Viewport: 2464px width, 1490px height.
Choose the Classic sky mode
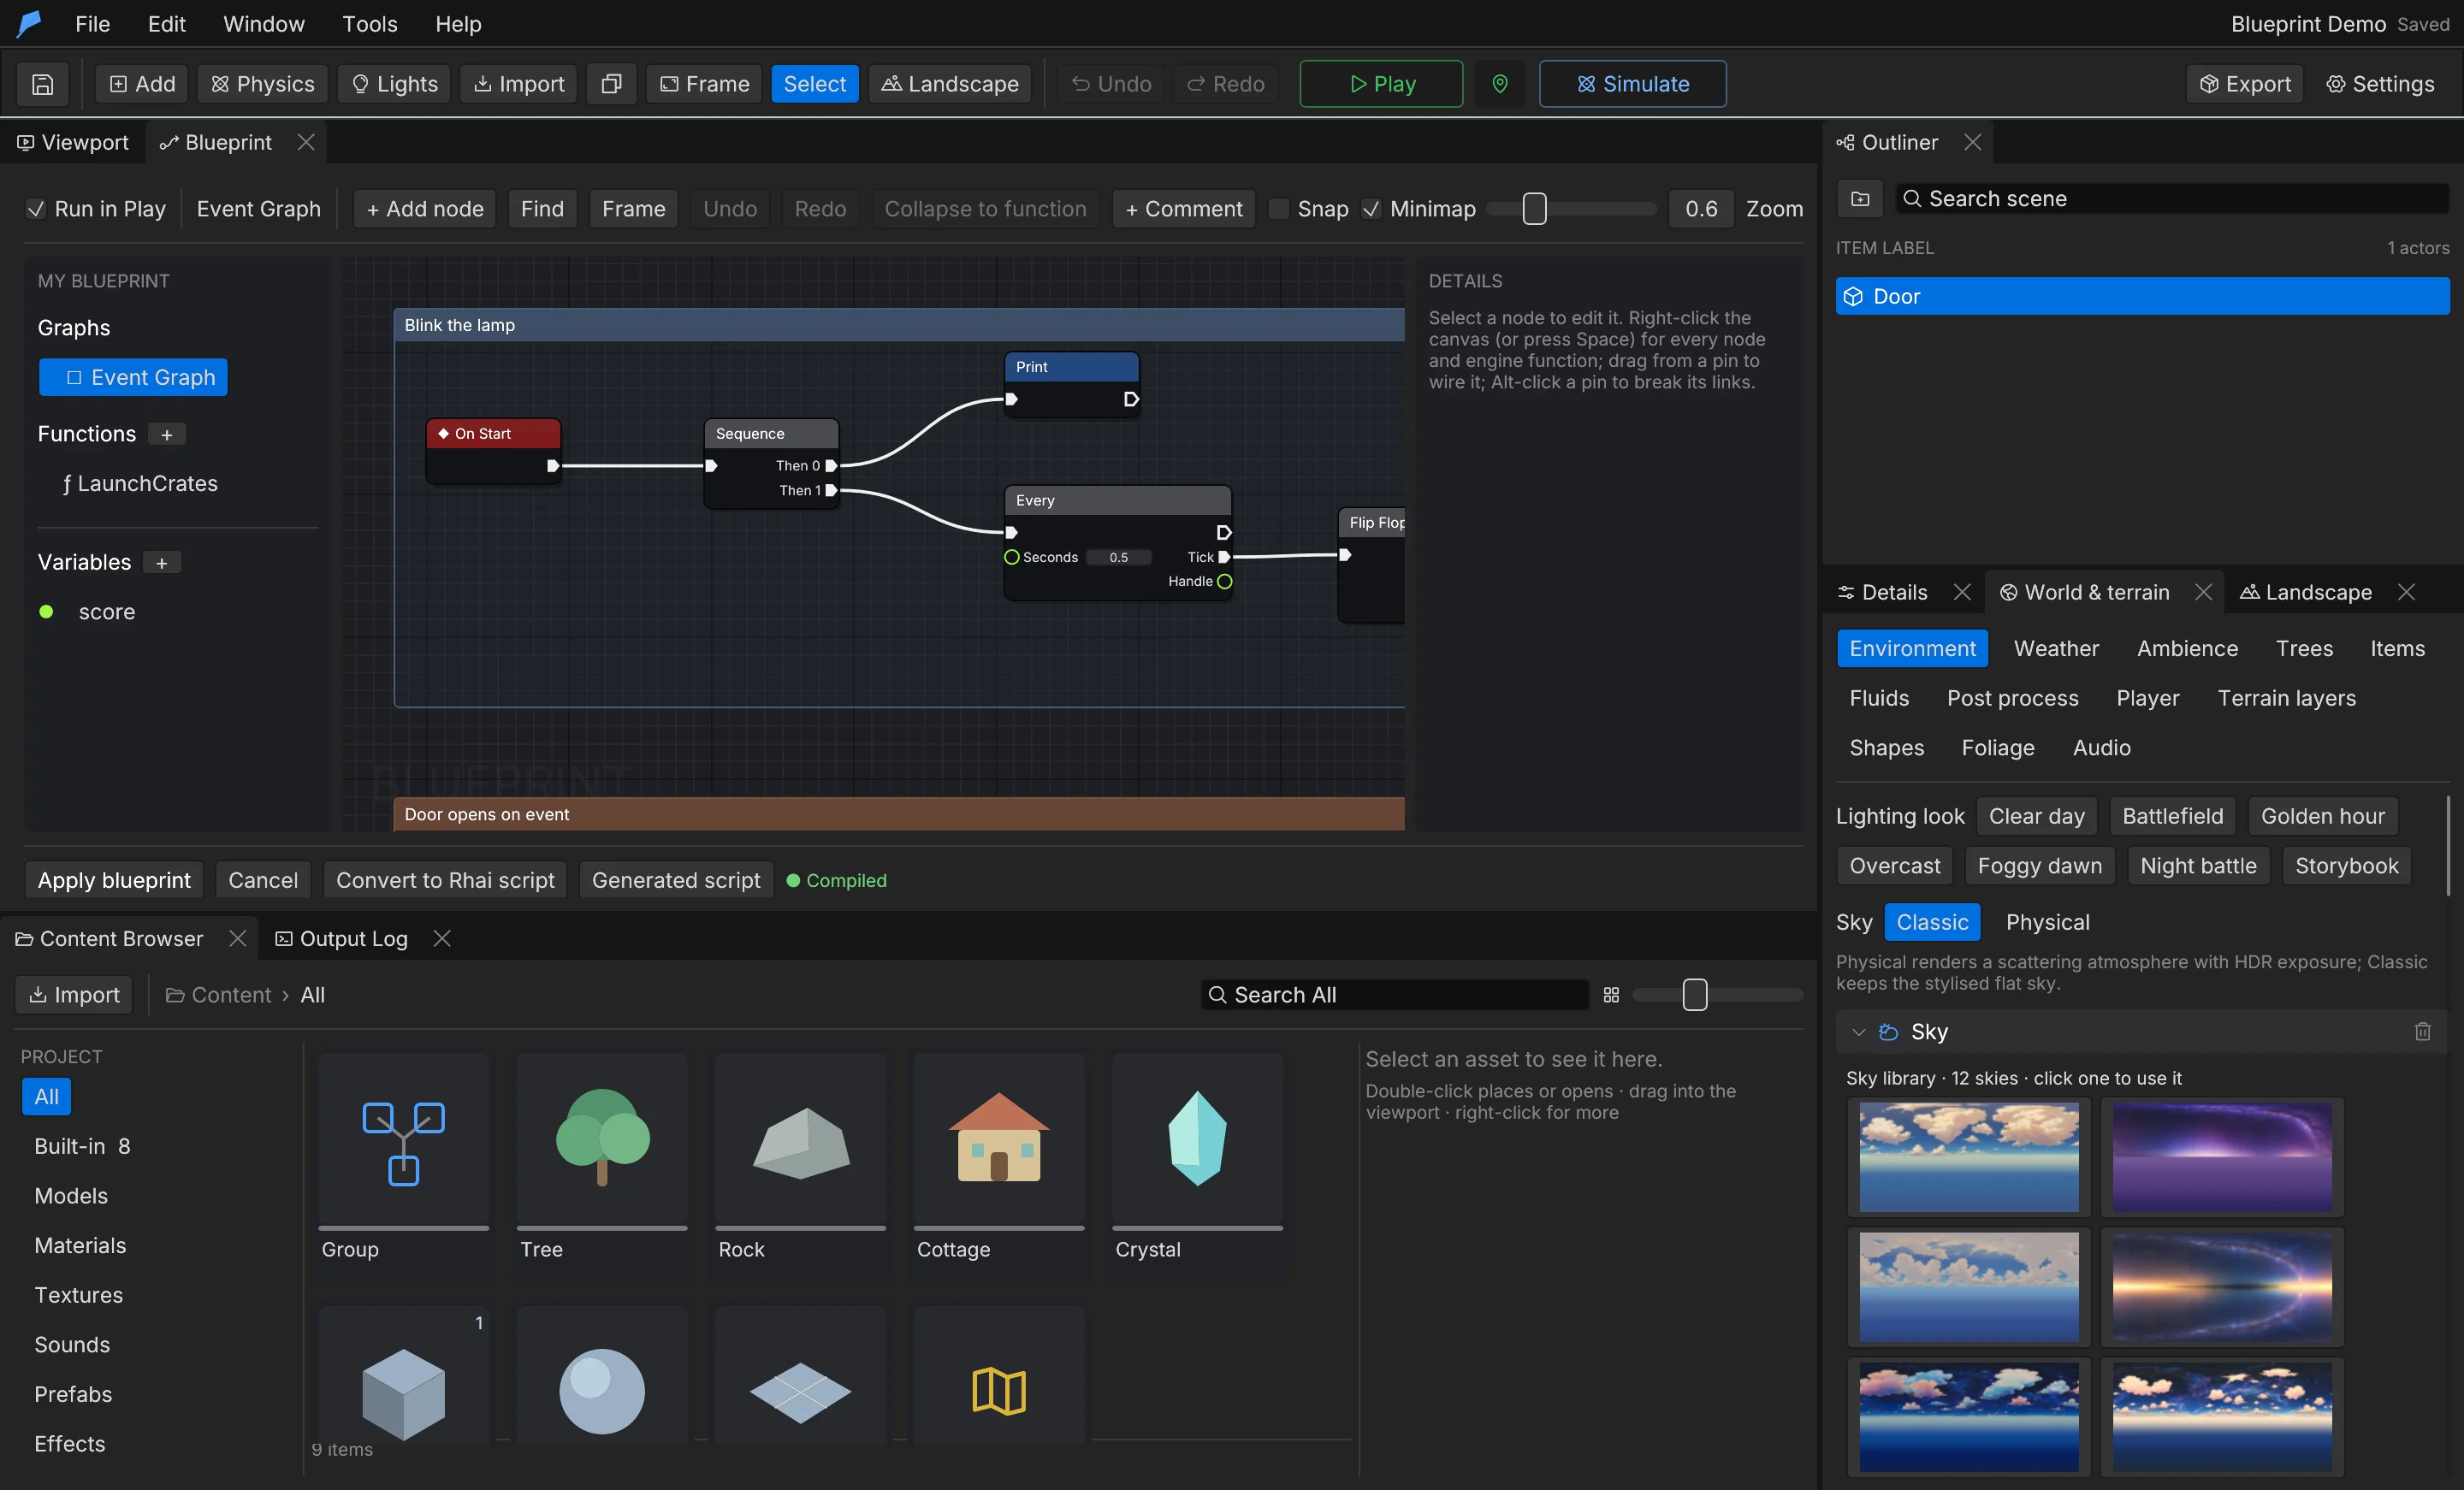click(x=1932, y=923)
